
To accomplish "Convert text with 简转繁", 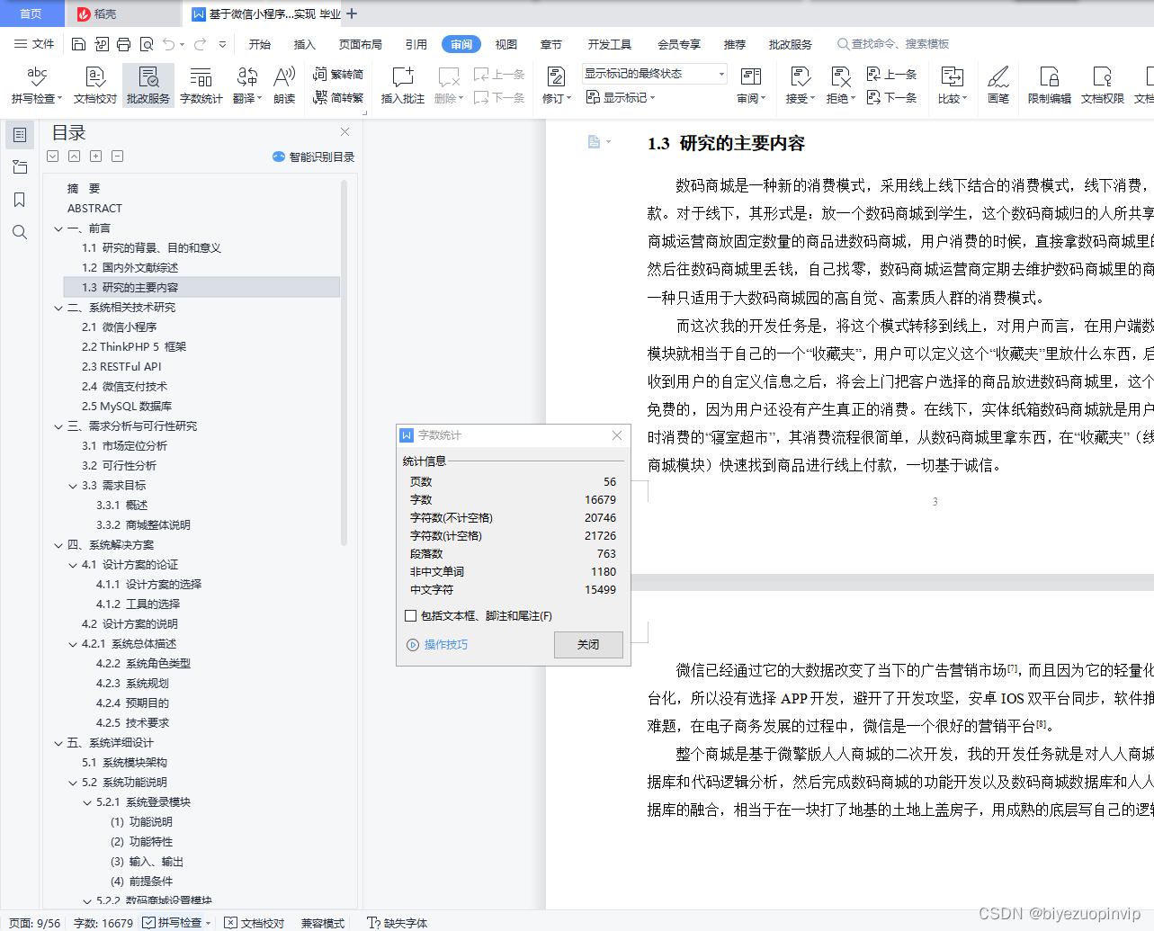I will 338,98.
